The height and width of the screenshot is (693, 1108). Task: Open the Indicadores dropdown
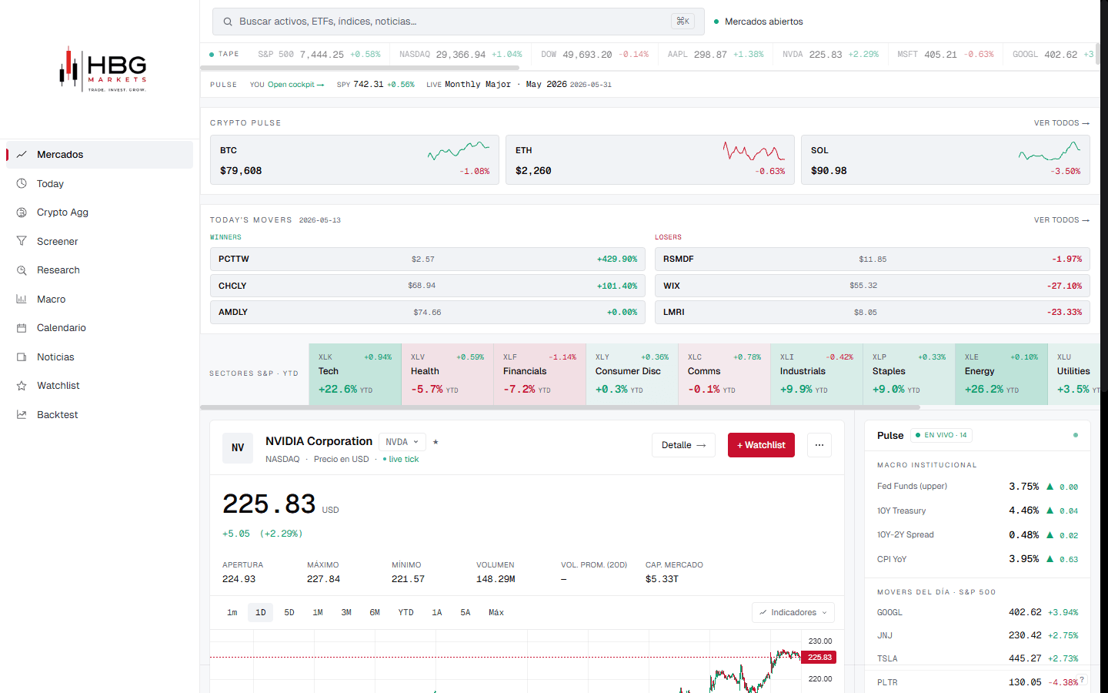point(793,613)
